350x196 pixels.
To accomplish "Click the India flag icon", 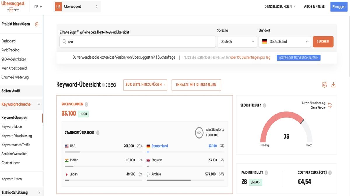I will coord(67,160).
